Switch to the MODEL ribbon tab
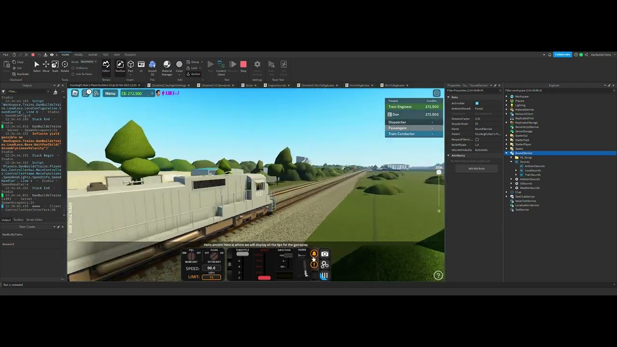The height and width of the screenshot is (347, 617). click(x=79, y=54)
